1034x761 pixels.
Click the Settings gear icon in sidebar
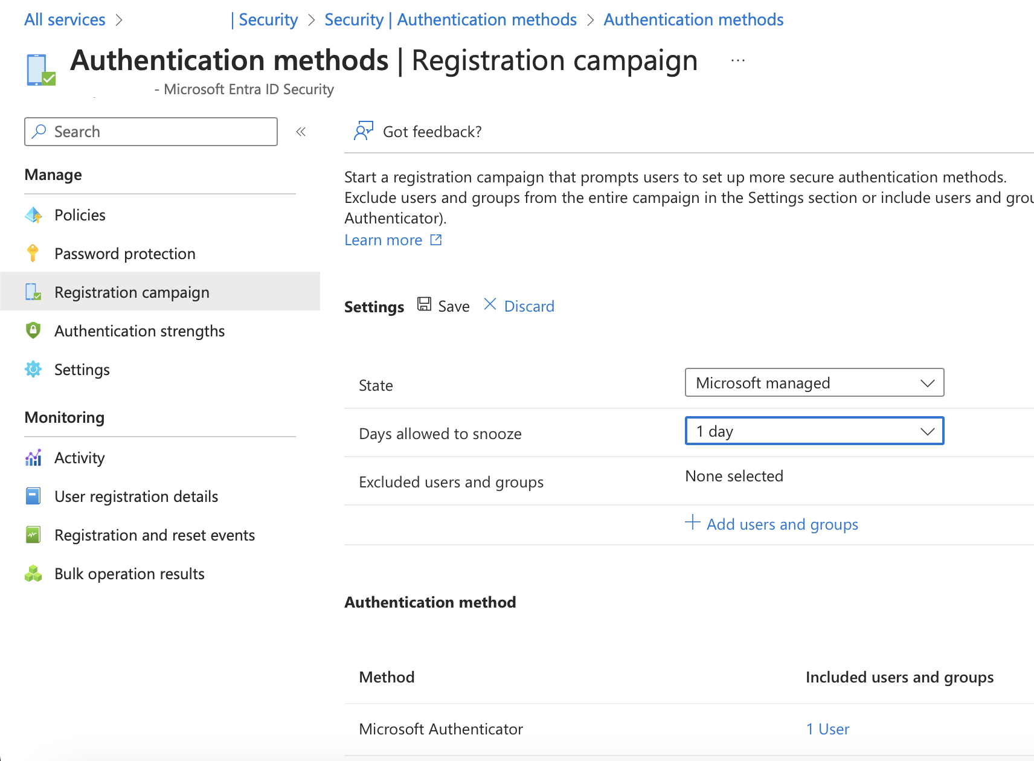(x=33, y=369)
